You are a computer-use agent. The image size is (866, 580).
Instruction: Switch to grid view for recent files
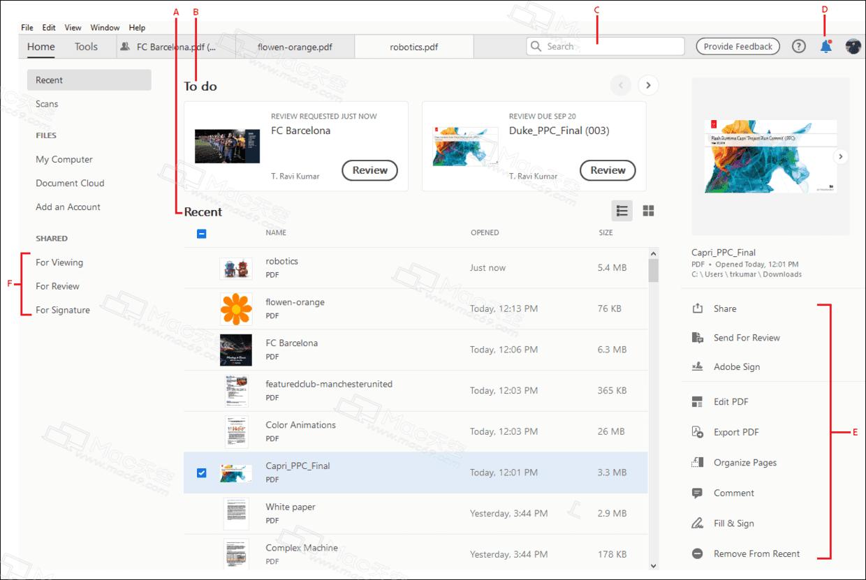tap(648, 209)
